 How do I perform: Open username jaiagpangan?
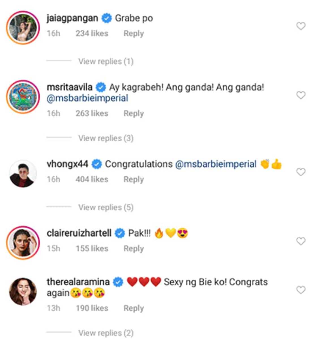click(x=72, y=18)
